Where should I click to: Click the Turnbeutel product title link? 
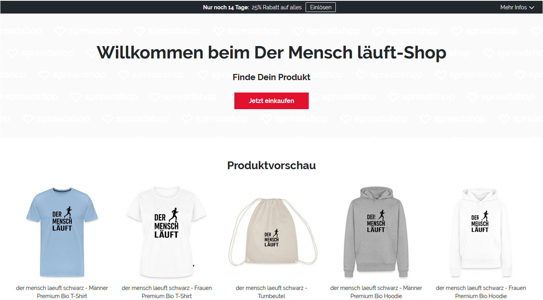tap(271, 292)
